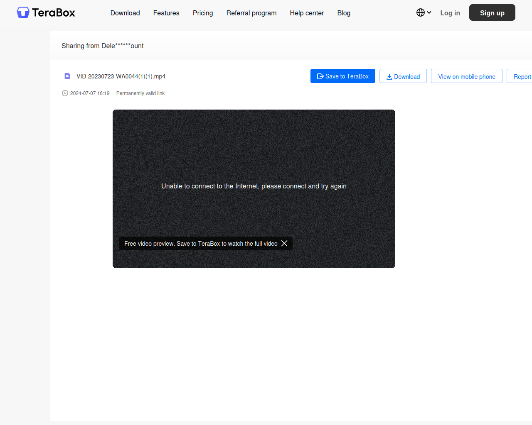Click the 'Permanently valid link' text

click(x=140, y=93)
